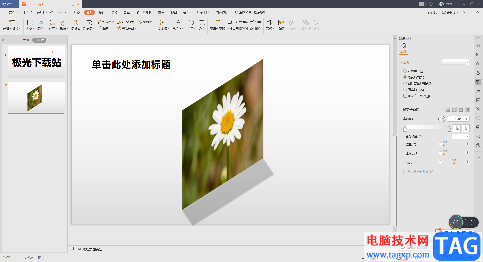Click the notes area (单击此处添加备注)
Image resolution: width=483 pixels, height=262 pixels.
[x=89, y=249]
